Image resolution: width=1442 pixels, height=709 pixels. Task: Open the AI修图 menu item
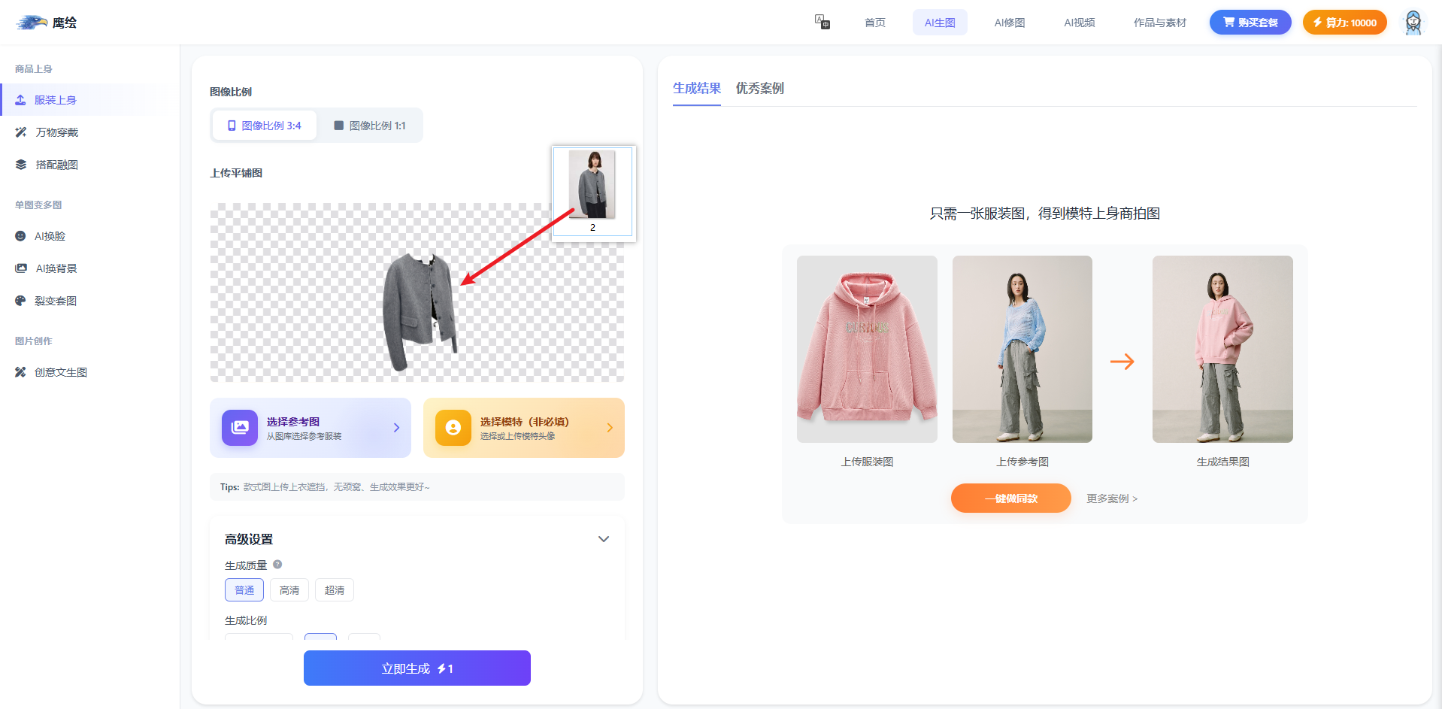coord(1009,23)
